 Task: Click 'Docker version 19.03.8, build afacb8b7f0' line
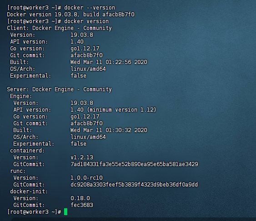(70, 15)
